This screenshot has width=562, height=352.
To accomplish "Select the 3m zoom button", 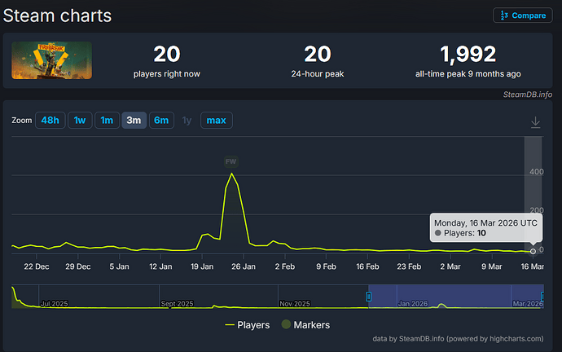I will 134,121.
